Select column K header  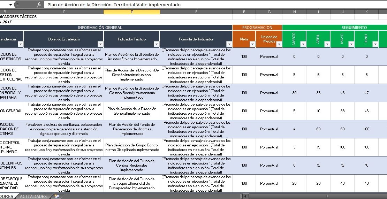(x=366, y=12)
